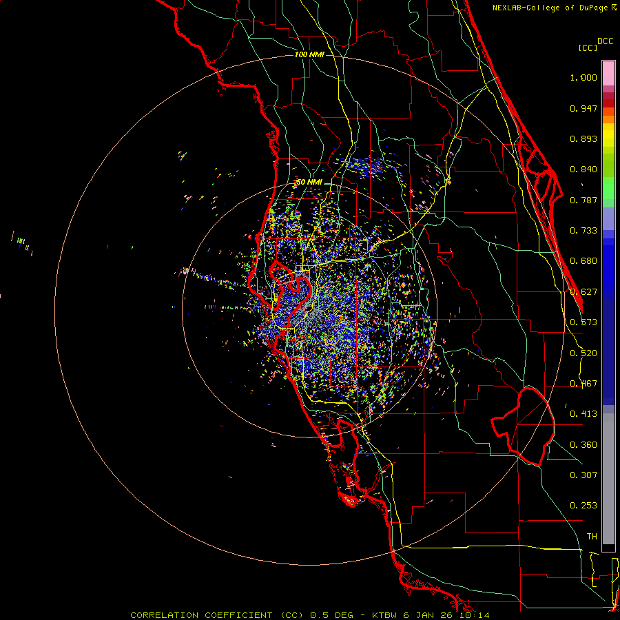Viewport: 620px width, 620px height.
Task: Click the TH threshold label on the scale
Action: [592, 537]
